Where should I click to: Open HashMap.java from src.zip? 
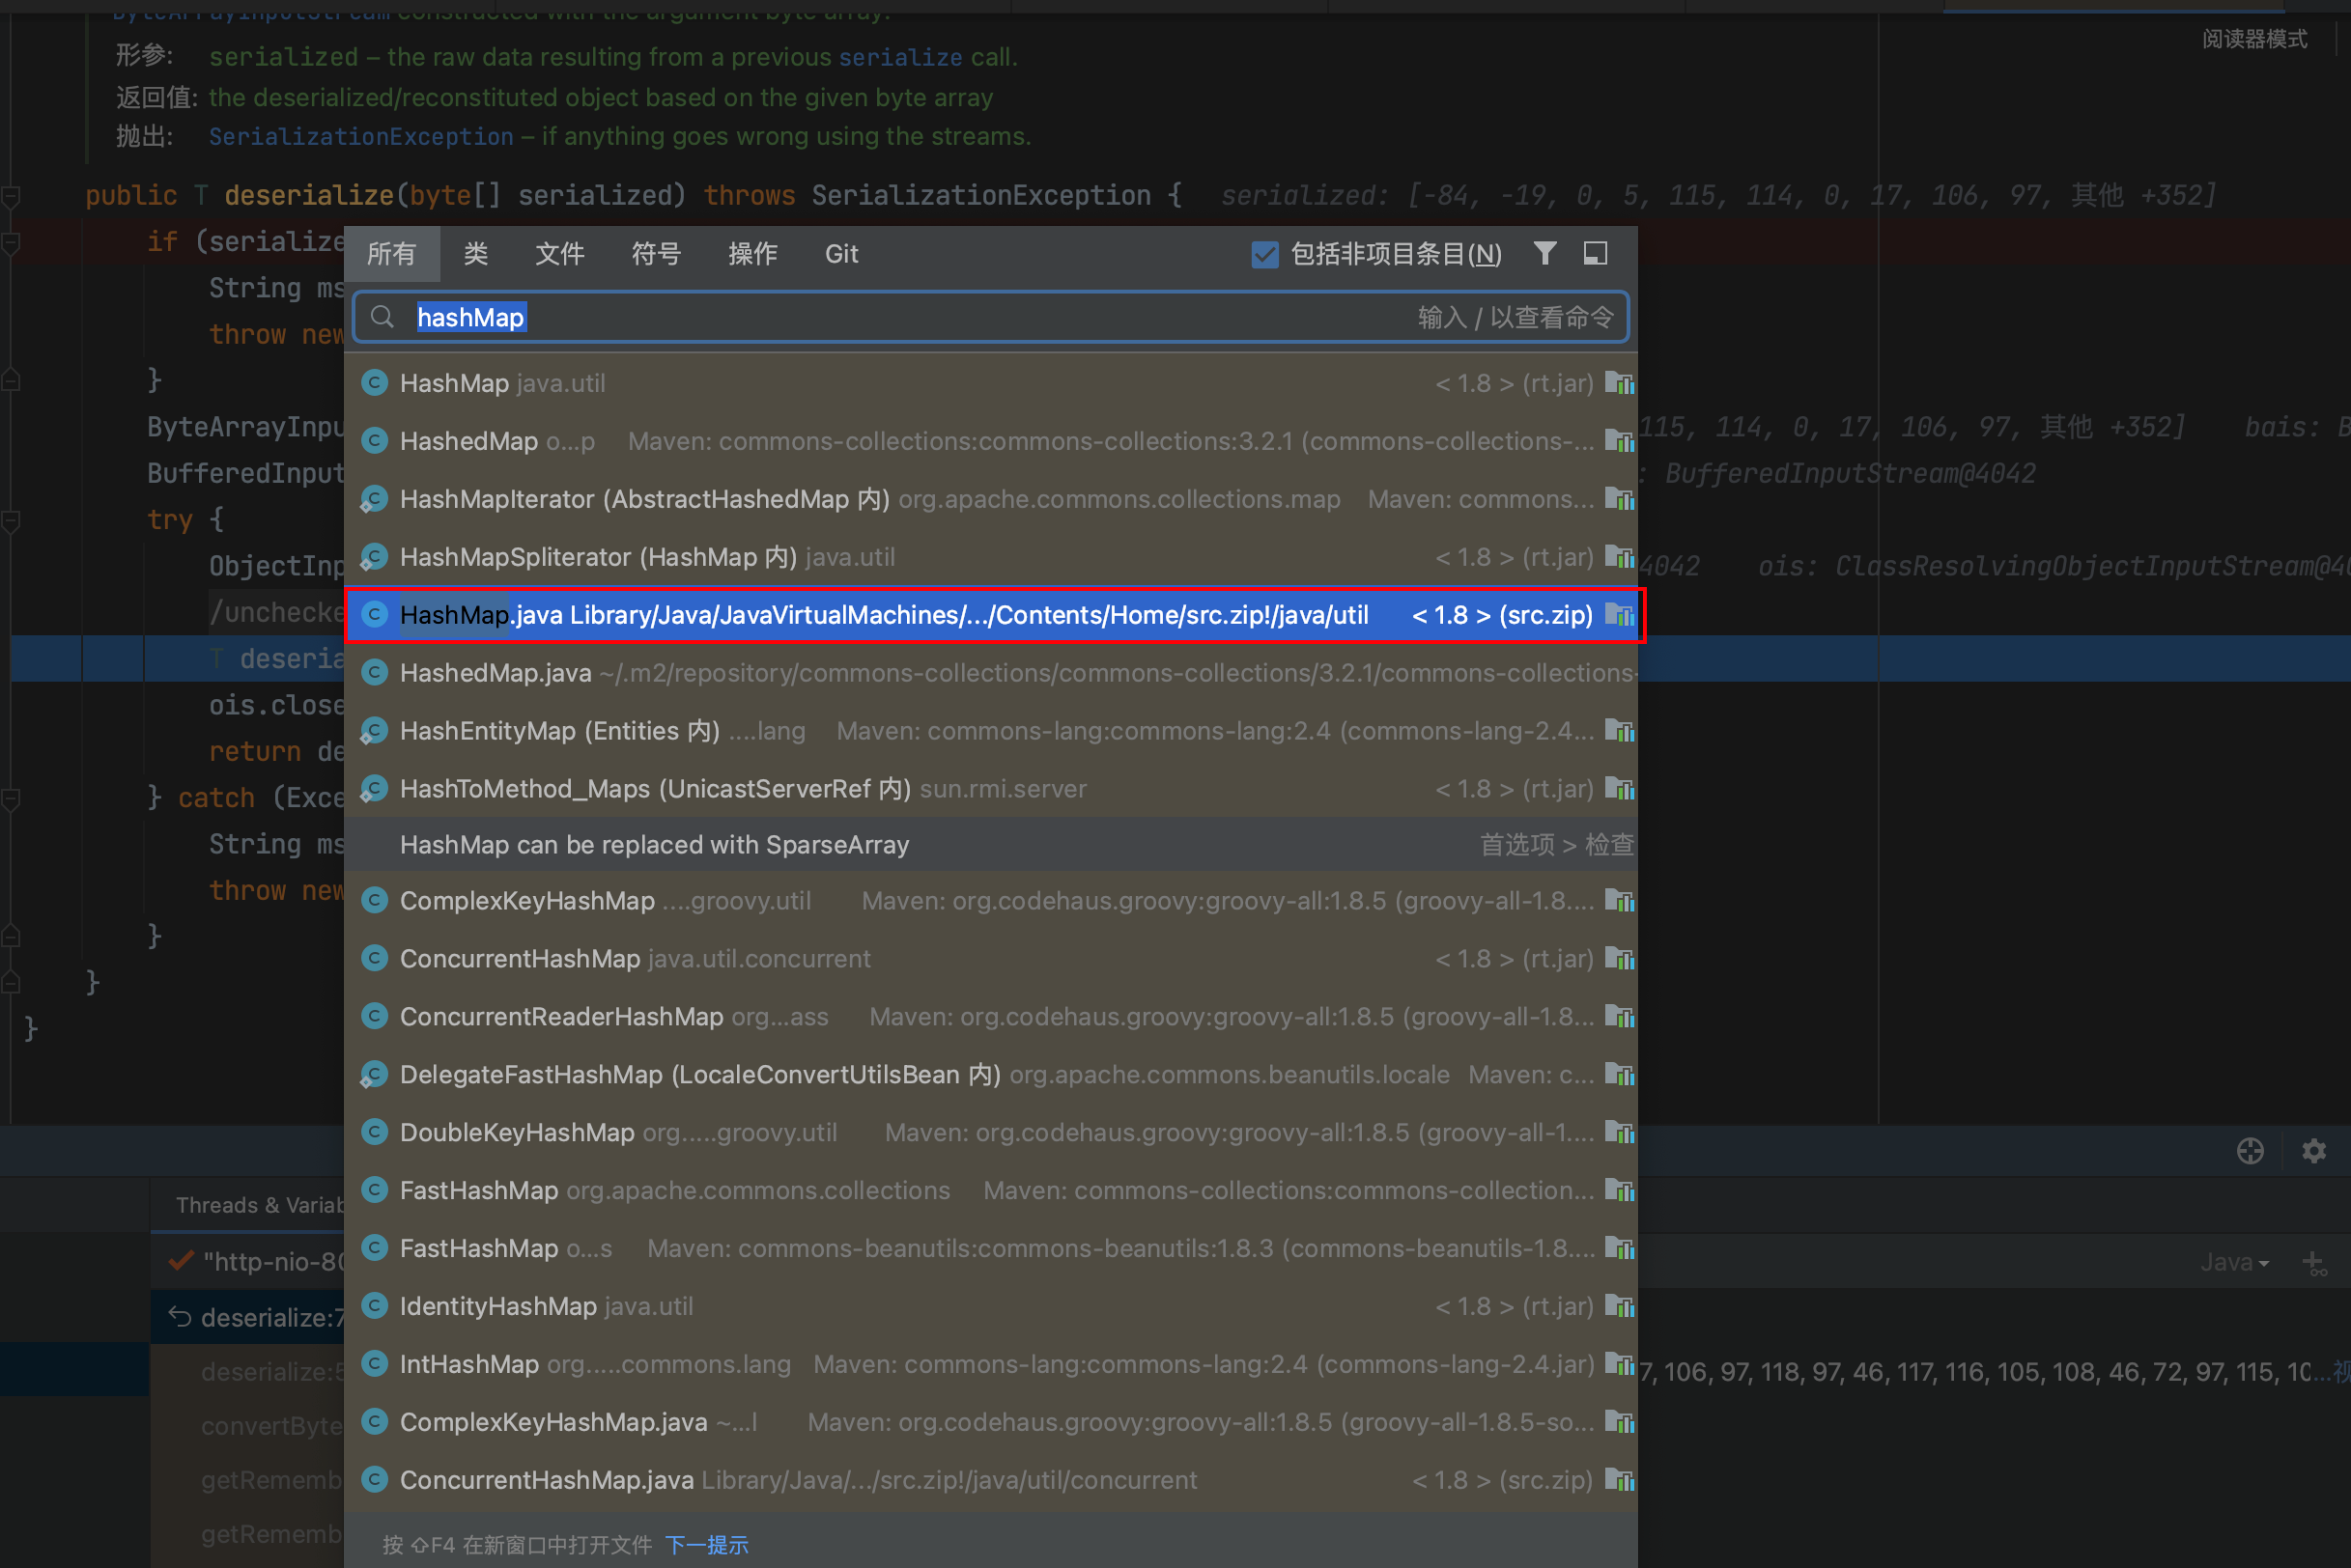[990, 615]
